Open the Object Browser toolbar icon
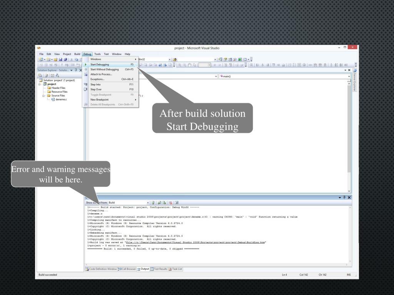Image resolution: width=394 pixels, height=295 pixels. [230, 60]
